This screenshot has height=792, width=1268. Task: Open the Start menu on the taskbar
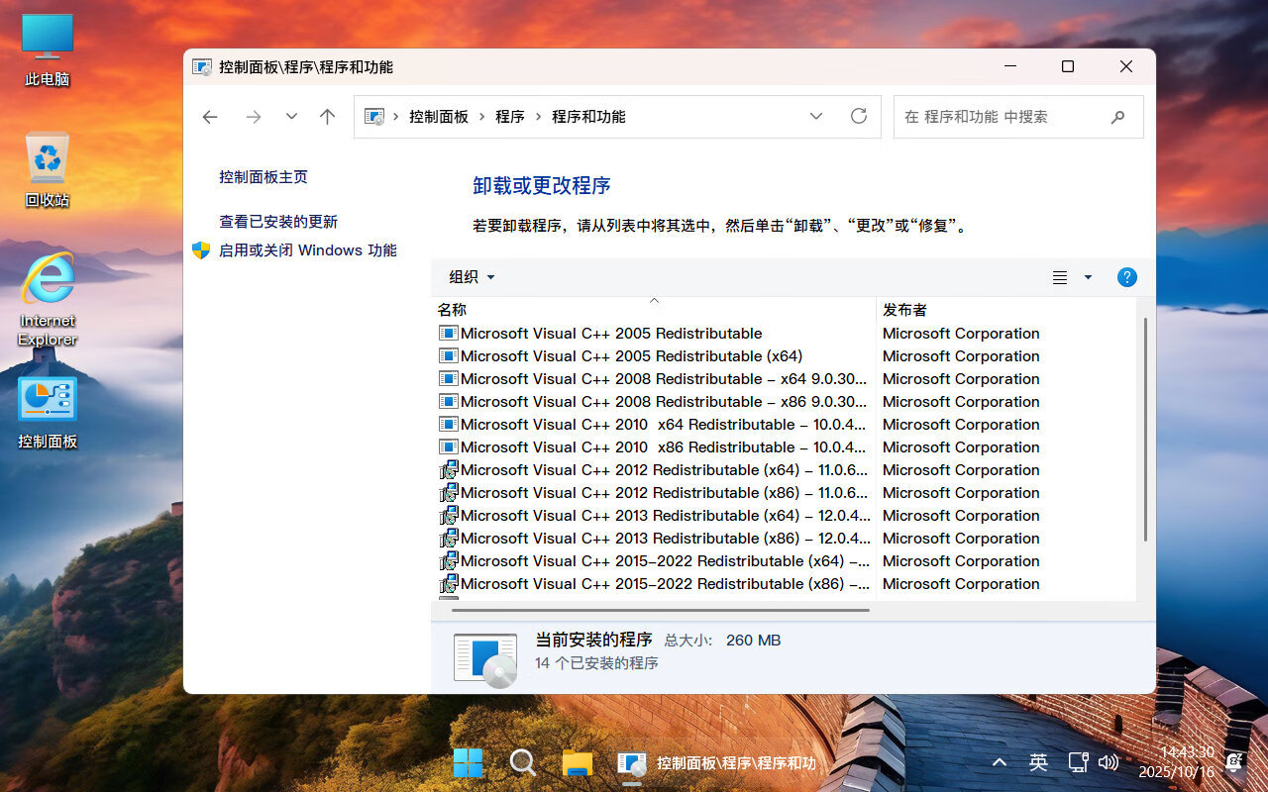468,762
